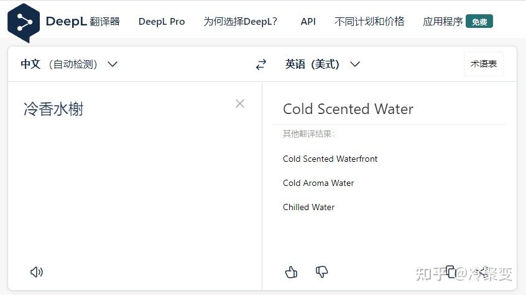The width and height of the screenshot is (526, 295).
Task: Choose alternative "Cold Aroma Water"
Action: coord(318,183)
